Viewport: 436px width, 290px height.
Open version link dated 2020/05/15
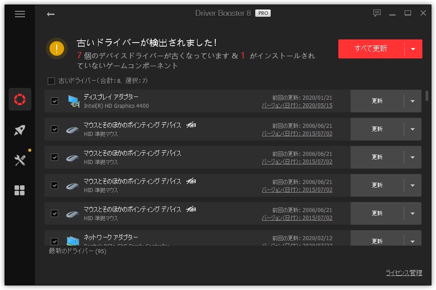(x=297, y=106)
